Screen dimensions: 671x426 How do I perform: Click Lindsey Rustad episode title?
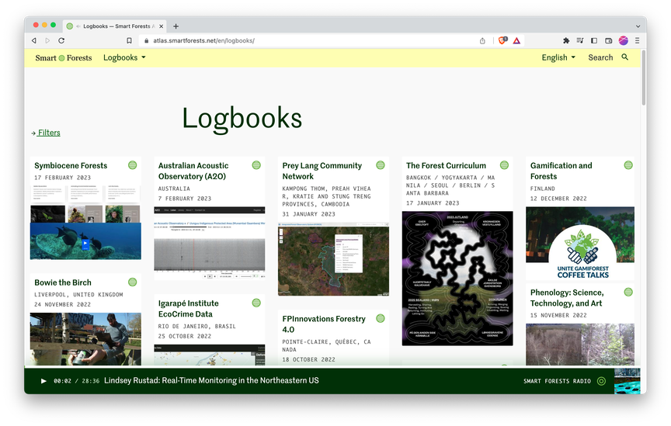coord(211,381)
